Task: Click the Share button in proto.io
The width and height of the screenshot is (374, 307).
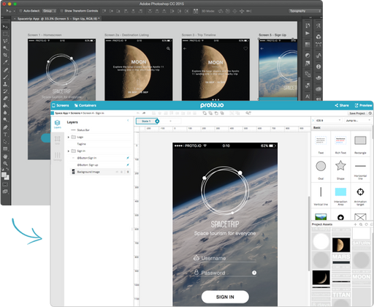Action: click(x=342, y=105)
